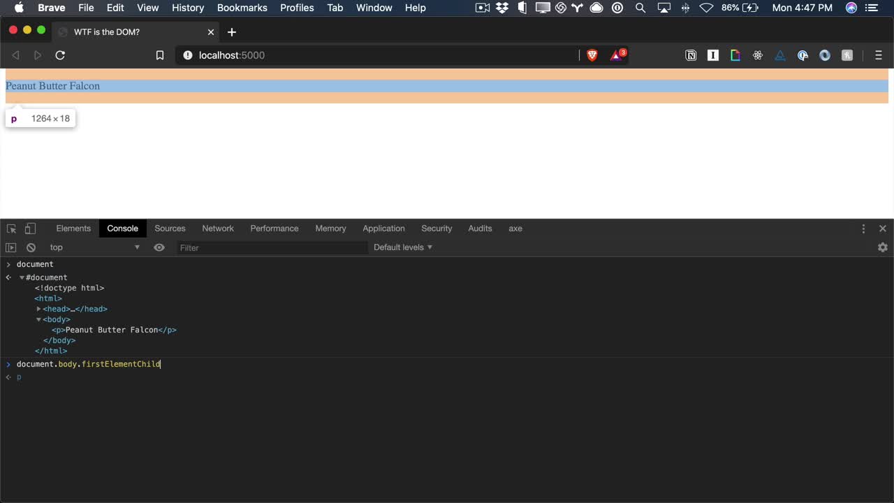Collapse the body element node
The height and width of the screenshot is (503, 894).
point(39,319)
